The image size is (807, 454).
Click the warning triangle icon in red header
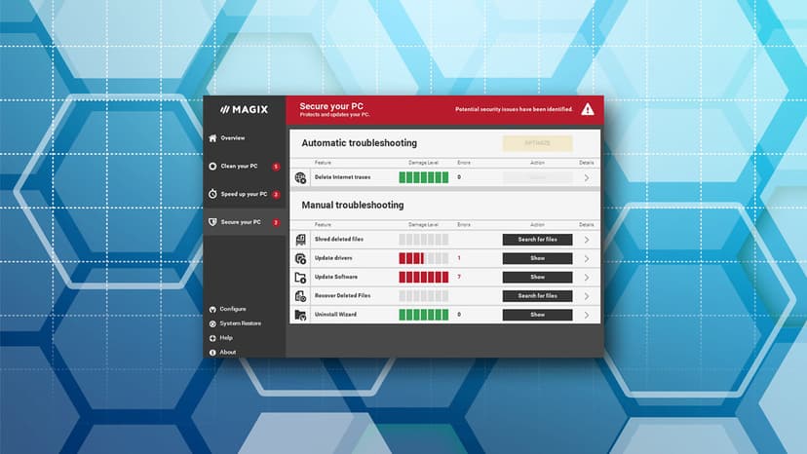pyautogui.click(x=588, y=110)
